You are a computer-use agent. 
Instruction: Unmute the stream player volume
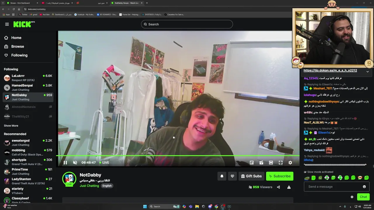tap(75, 162)
